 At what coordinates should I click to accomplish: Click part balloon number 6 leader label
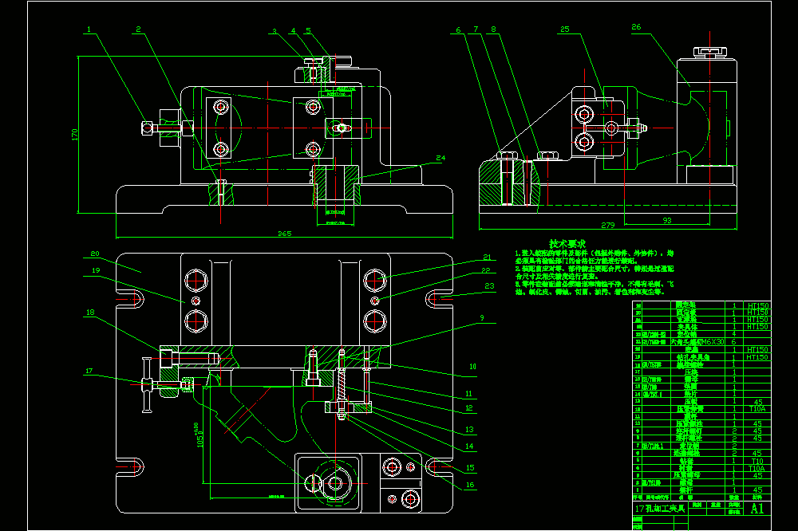458,30
